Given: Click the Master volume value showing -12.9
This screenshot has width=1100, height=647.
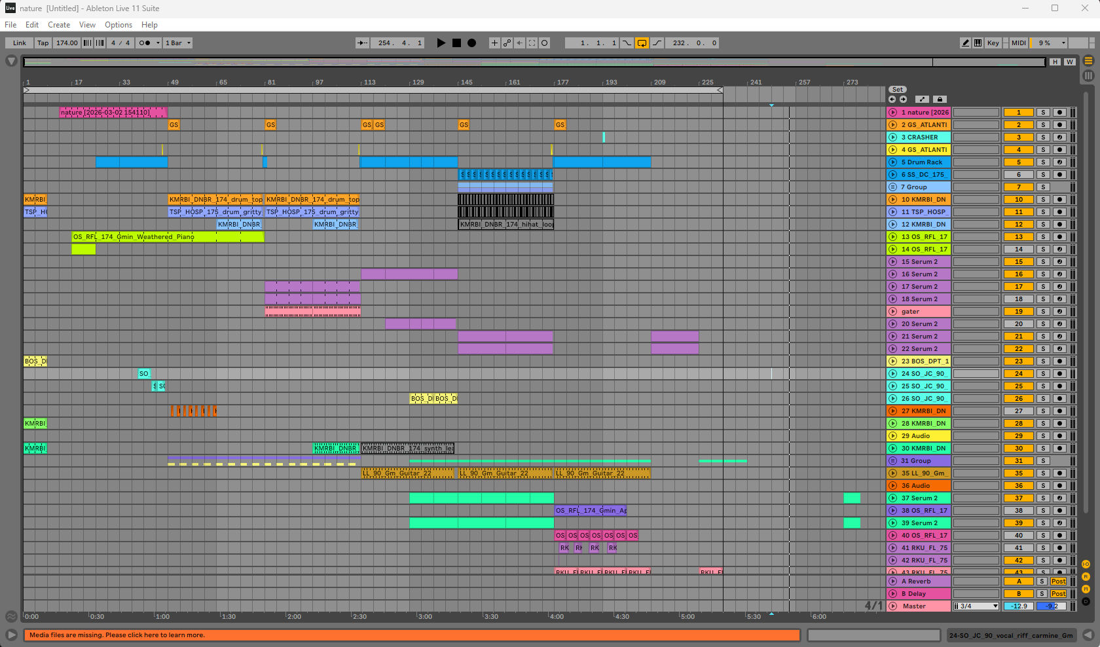Looking at the screenshot, I should pyautogui.click(x=1019, y=606).
